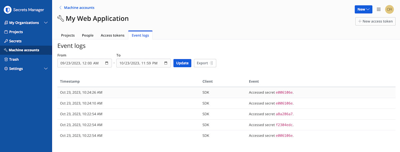This screenshot has width=400, height=152.
Task: Switch to the People tab
Action: pyautogui.click(x=88, y=35)
